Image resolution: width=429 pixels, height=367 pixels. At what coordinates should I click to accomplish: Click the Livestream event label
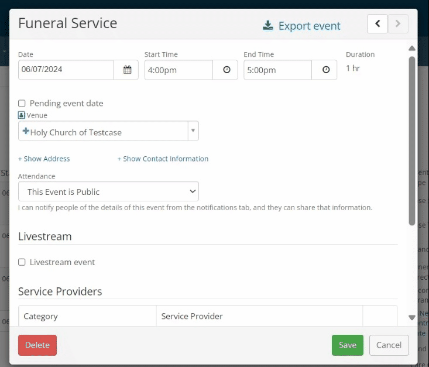[63, 262]
